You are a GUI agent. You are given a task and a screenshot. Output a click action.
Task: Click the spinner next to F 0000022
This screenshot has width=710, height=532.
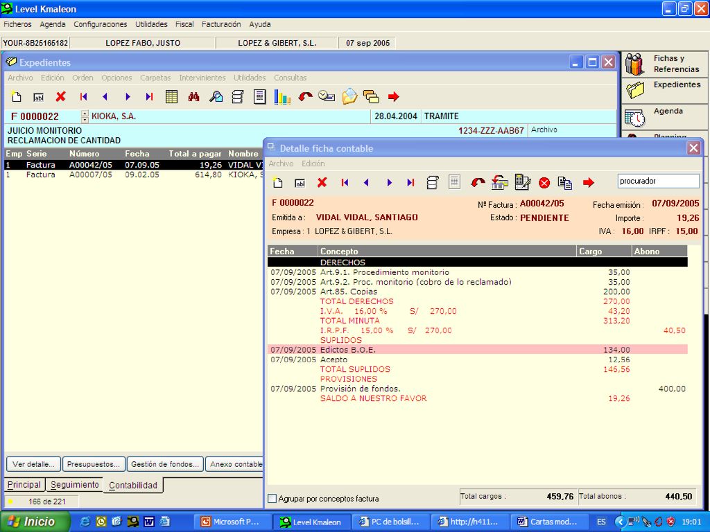coord(85,116)
